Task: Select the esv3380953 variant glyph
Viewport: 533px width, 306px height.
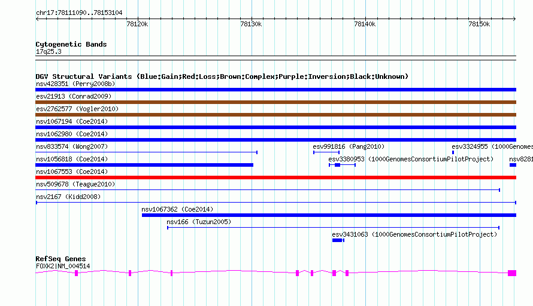Action: (343, 165)
